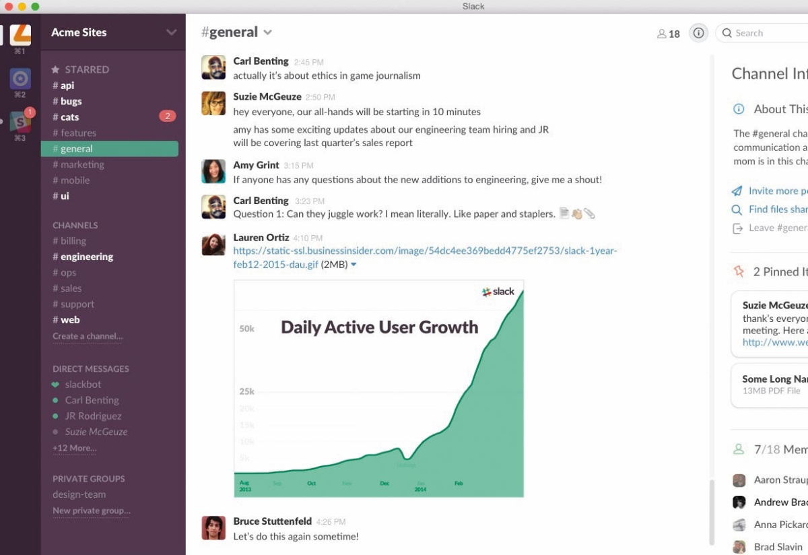Click the pin icon beside Pinned Items
This screenshot has height=555, width=808.
click(739, 271)
